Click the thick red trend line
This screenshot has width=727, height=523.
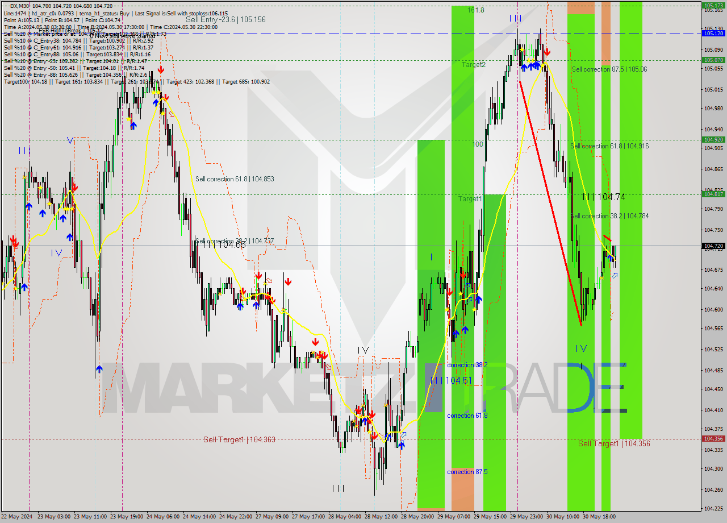pos(550,202)
